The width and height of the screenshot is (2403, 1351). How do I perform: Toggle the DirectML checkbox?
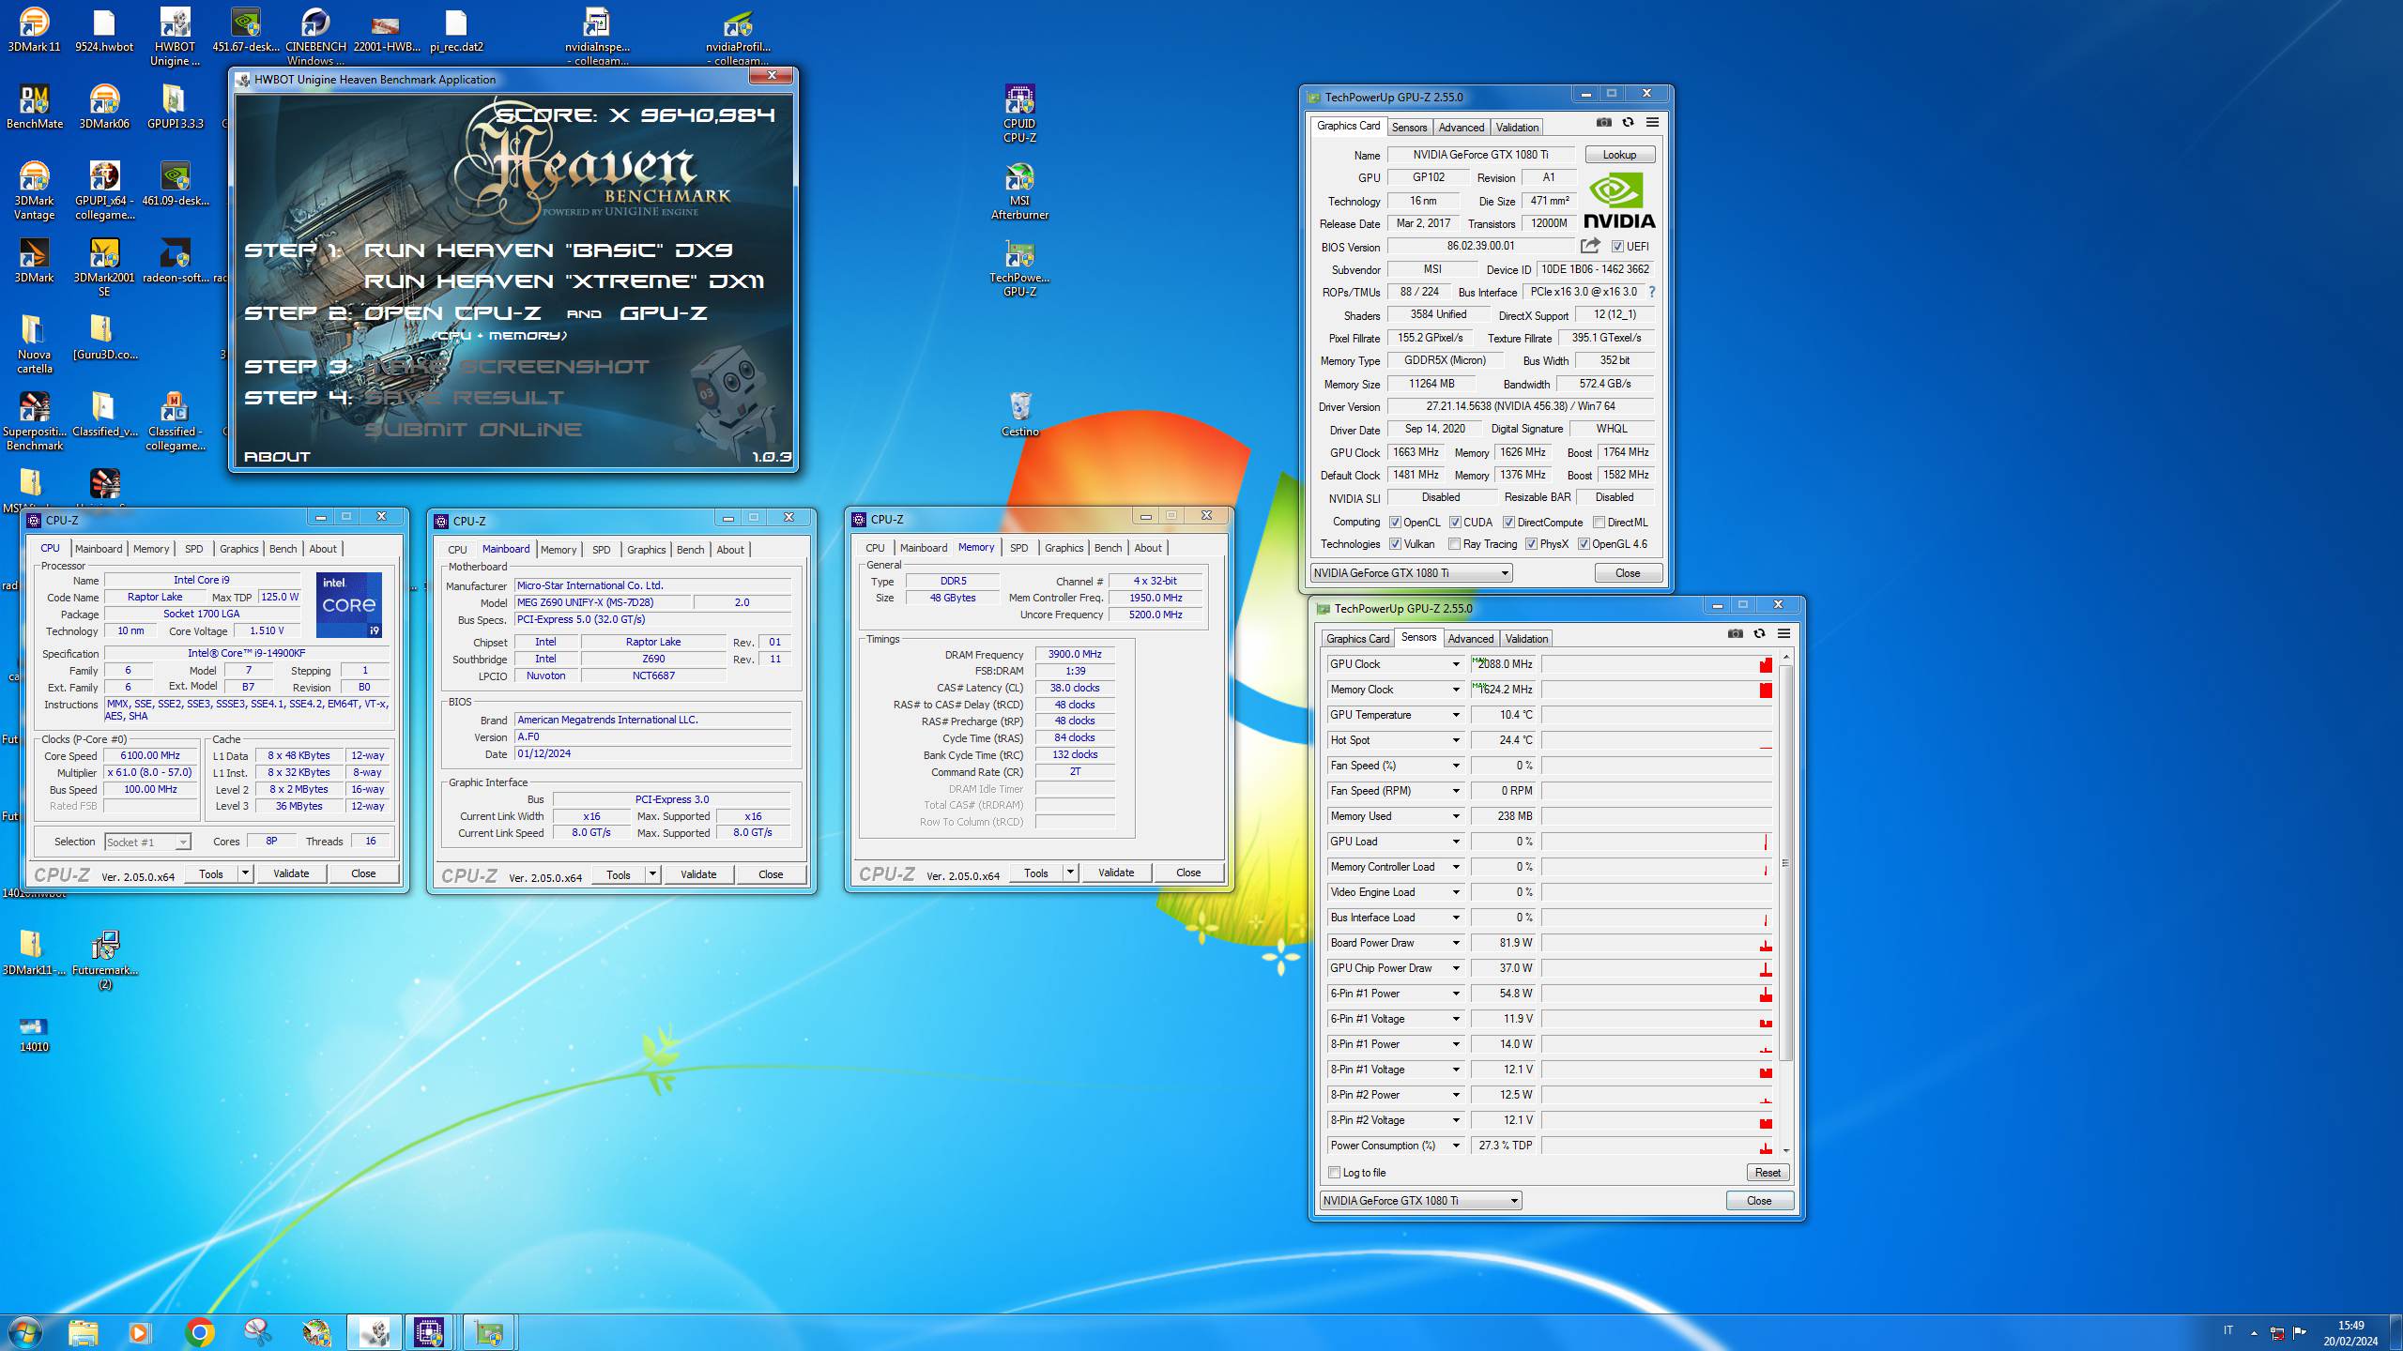coord(1599,523)
